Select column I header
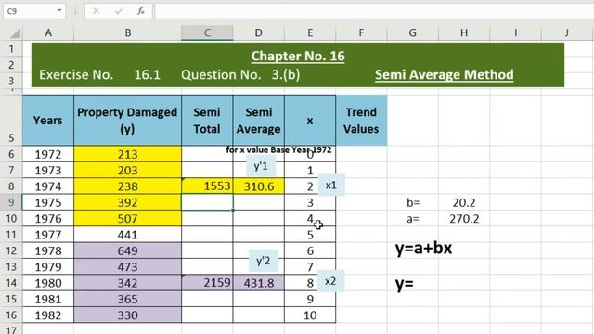 click(x=515, y=33)
